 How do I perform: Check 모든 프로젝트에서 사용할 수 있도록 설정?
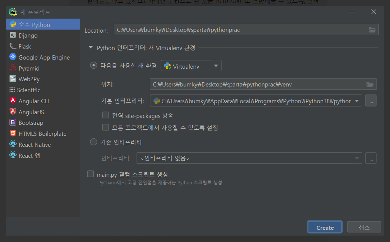[x=106, y=127]
